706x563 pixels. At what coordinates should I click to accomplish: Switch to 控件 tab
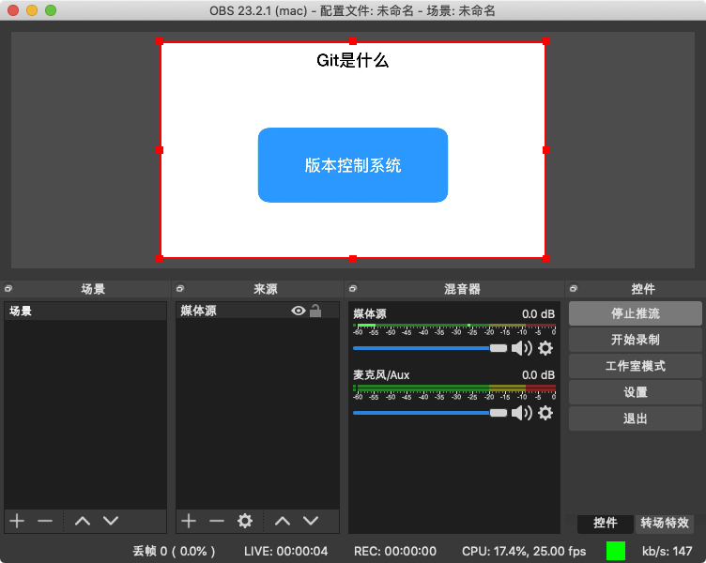click(x=606, y=523)
